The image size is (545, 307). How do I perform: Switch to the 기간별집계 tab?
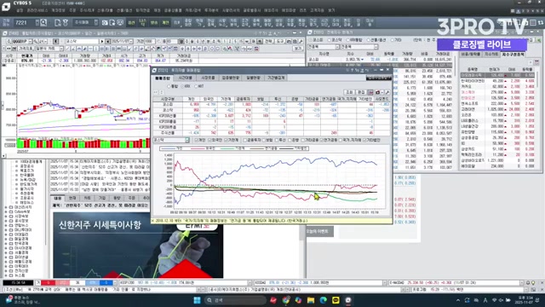tap(276, 78)
